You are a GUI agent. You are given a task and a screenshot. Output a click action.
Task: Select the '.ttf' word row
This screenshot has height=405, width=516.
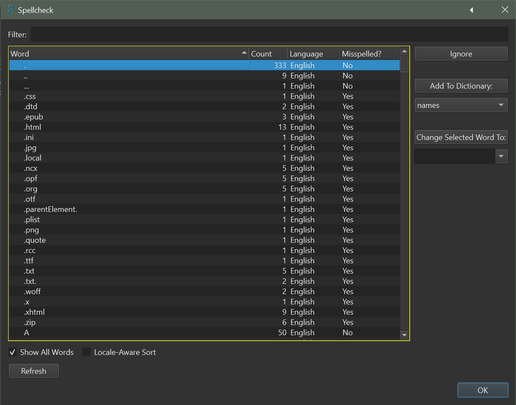coord(205,261)
